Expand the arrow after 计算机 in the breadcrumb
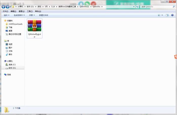 click(x=25, y=7)
